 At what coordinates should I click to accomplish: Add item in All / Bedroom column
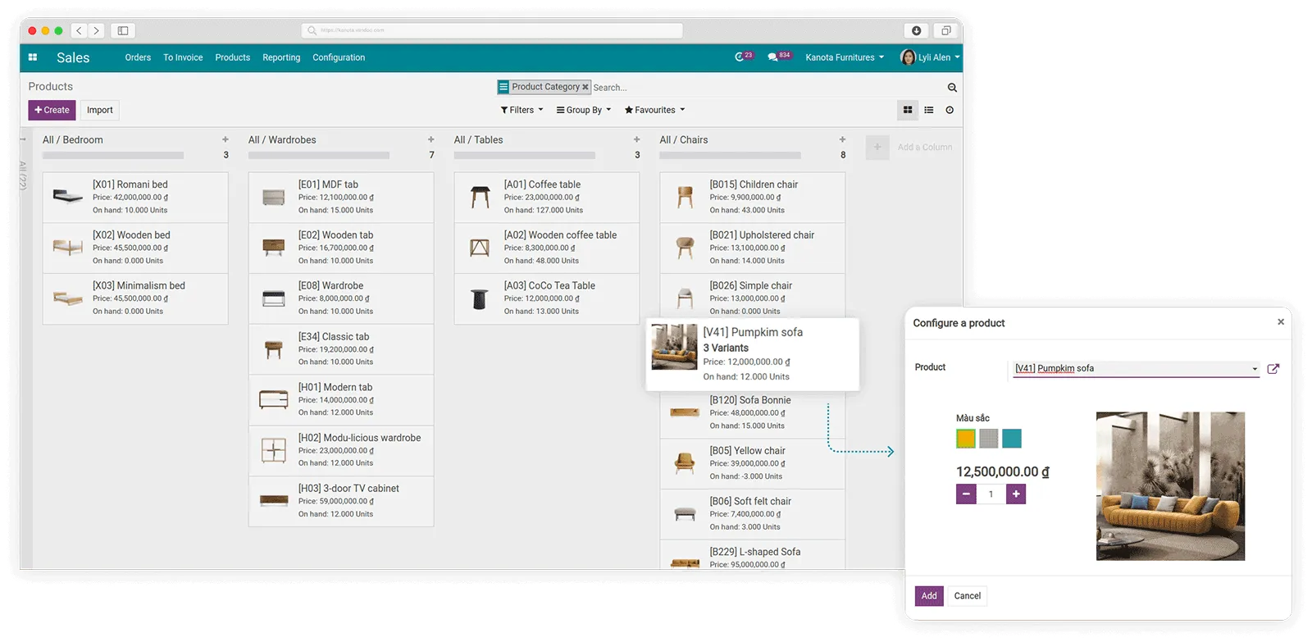tap(225, 139)
